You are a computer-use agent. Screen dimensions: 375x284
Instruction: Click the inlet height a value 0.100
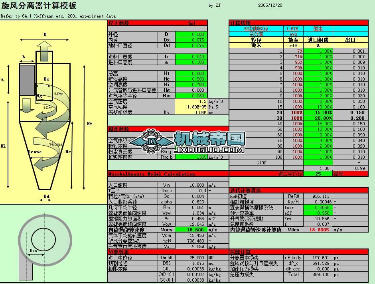191,62
